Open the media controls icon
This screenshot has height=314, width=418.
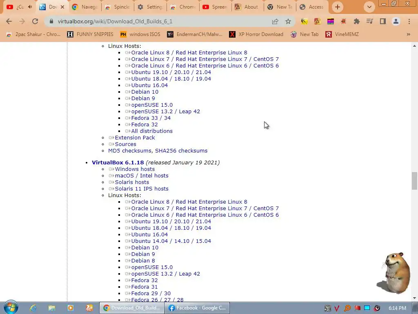tap(369, 21)
